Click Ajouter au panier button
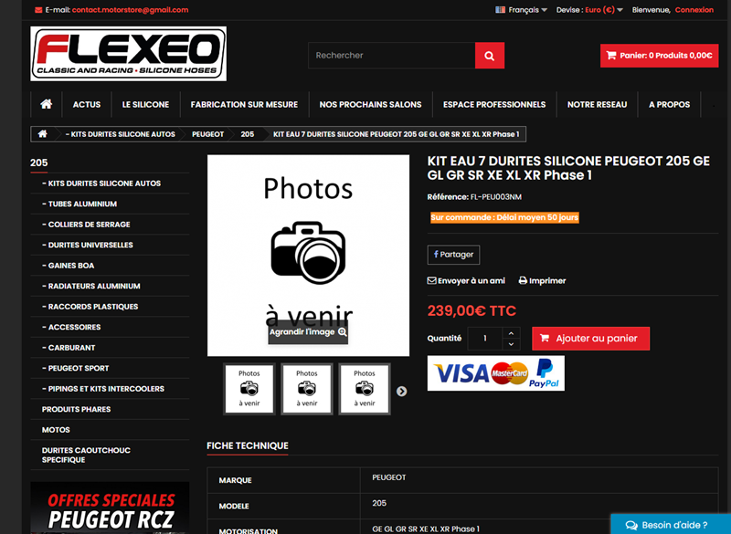The image size is (731, 534). click(590, 339)
